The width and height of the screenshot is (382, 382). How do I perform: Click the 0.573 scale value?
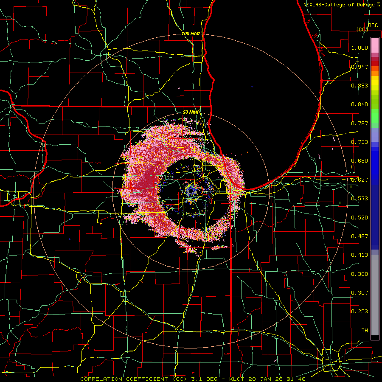pyautogui.click(x=360, y=199)
